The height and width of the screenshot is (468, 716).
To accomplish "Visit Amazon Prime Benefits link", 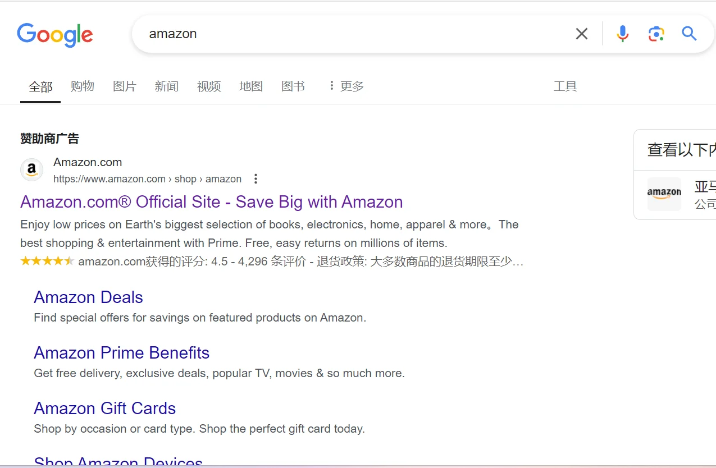I will point(122,353).
